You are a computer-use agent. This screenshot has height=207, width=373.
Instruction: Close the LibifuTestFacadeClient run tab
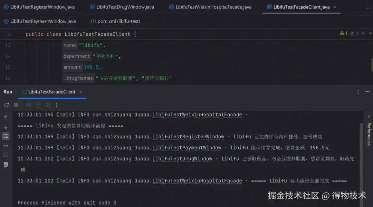pyautogui.click(x=81, y=92)
